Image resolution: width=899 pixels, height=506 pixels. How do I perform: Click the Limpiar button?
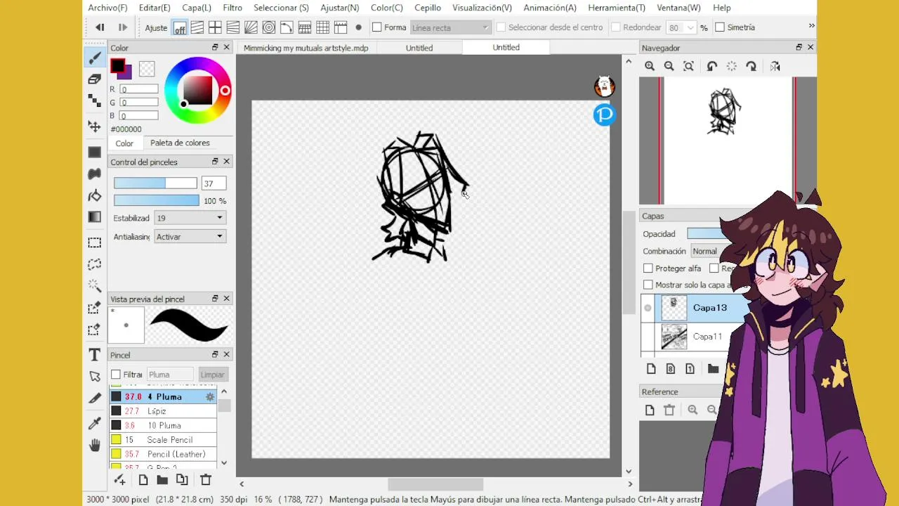pyautogui.click(x=212, y=375)
